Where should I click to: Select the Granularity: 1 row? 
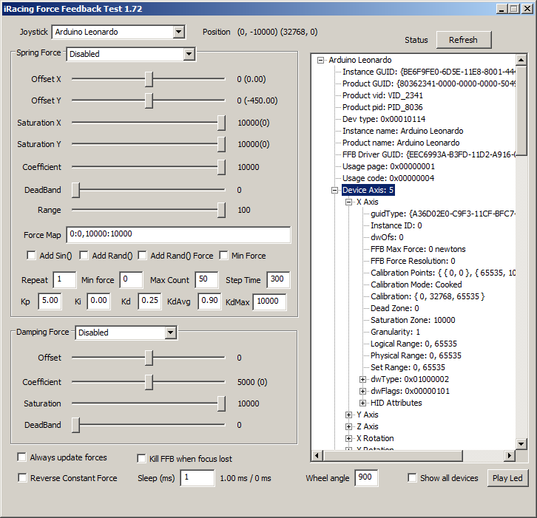(x=395, y=332)
